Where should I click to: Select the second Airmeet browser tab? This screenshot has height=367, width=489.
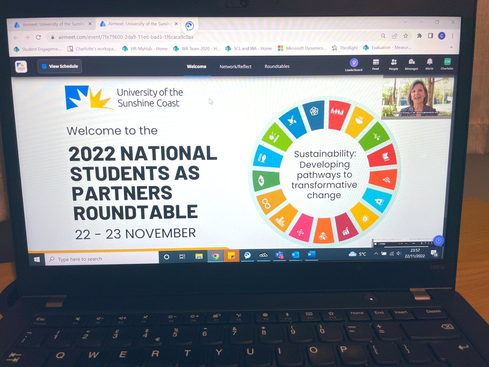(139, 24)
